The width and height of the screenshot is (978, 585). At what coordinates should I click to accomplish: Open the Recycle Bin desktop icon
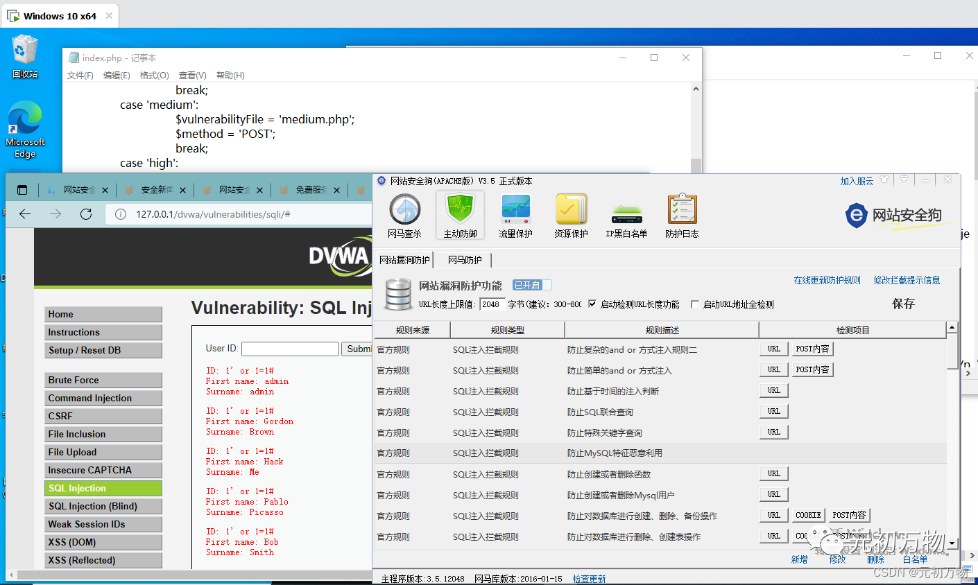(25, 56)
